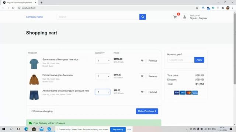The image size is (236, 132).
Task: Open Windows Start menu
Action: pos(4,129)
